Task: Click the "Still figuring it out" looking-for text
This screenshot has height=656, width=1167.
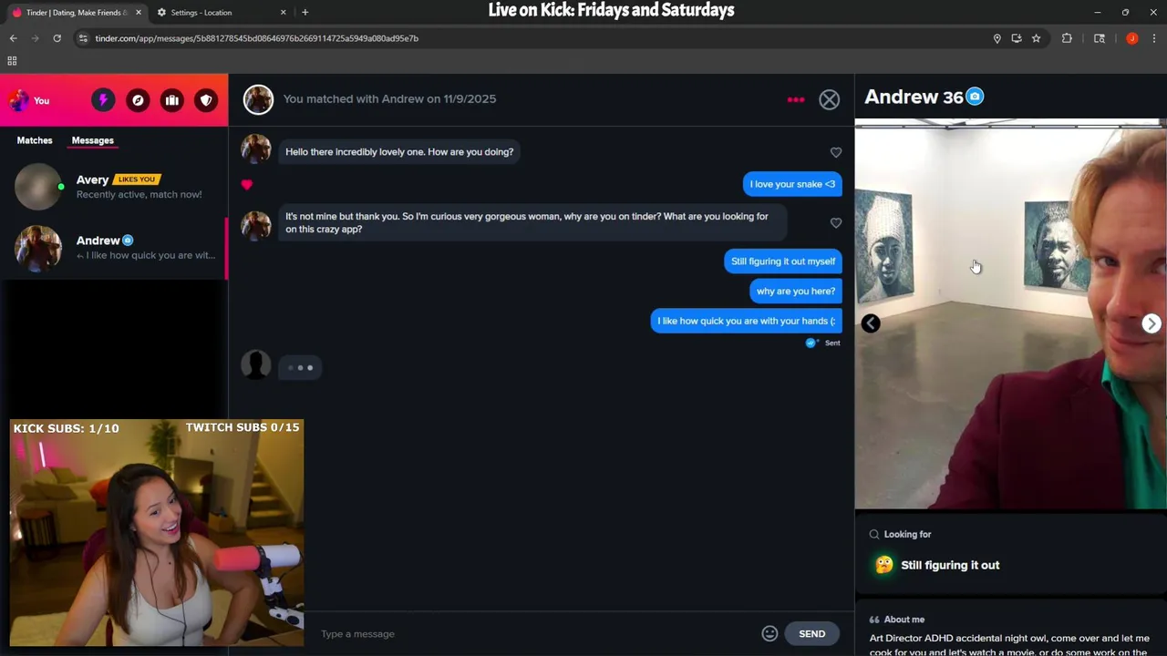Action: point(950,565)
